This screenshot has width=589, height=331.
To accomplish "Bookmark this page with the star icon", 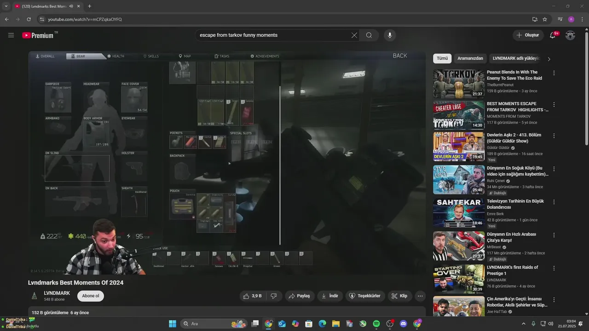I will click(545, 19).
